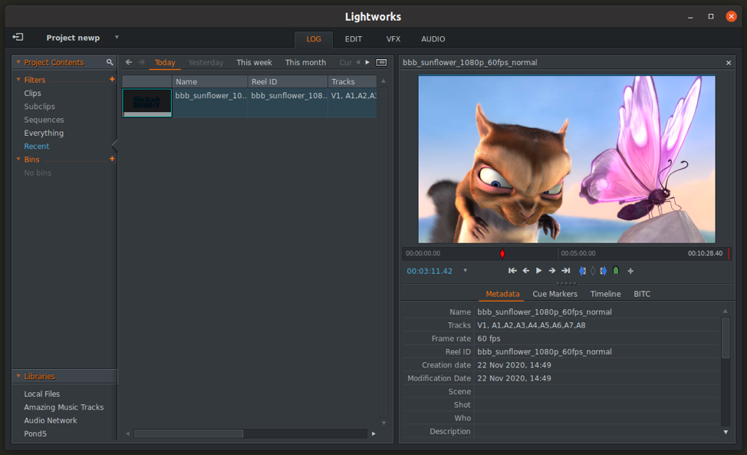This screenshot has height=455, width=747.
Task: Open Amazing Music Tracks library
Action: [64, 407]
